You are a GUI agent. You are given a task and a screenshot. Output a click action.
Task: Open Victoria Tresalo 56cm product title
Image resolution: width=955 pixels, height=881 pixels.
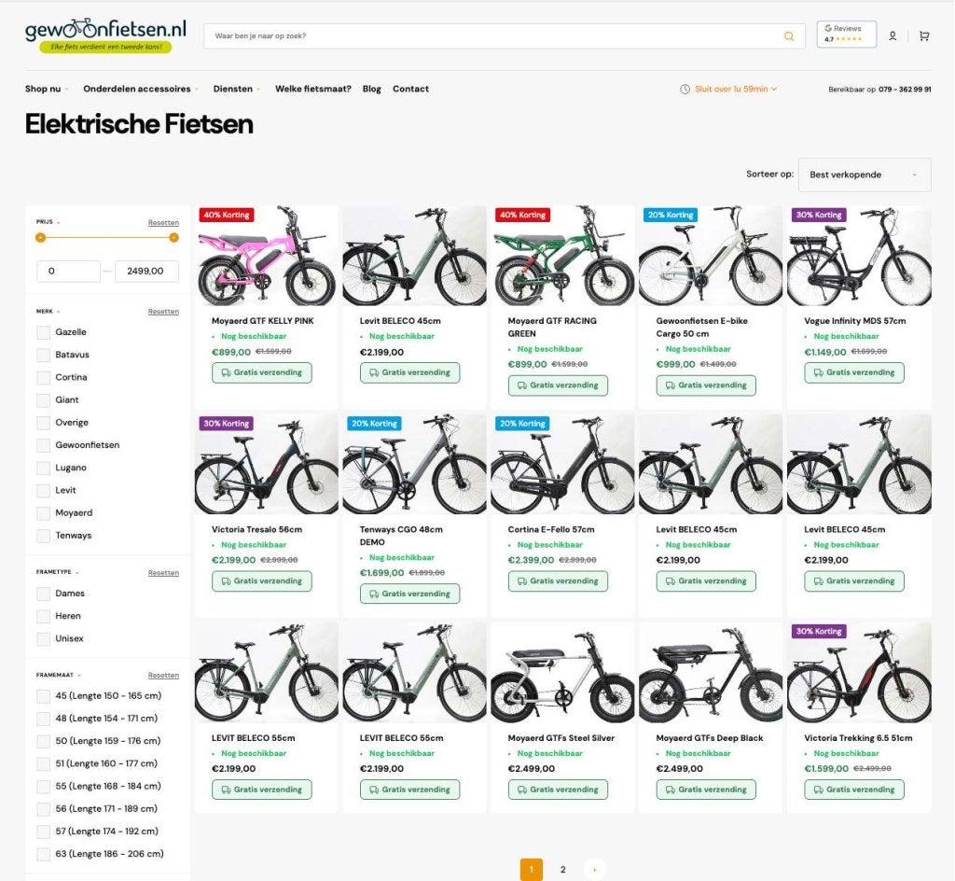pyautogui.click(x=256, y=529)
